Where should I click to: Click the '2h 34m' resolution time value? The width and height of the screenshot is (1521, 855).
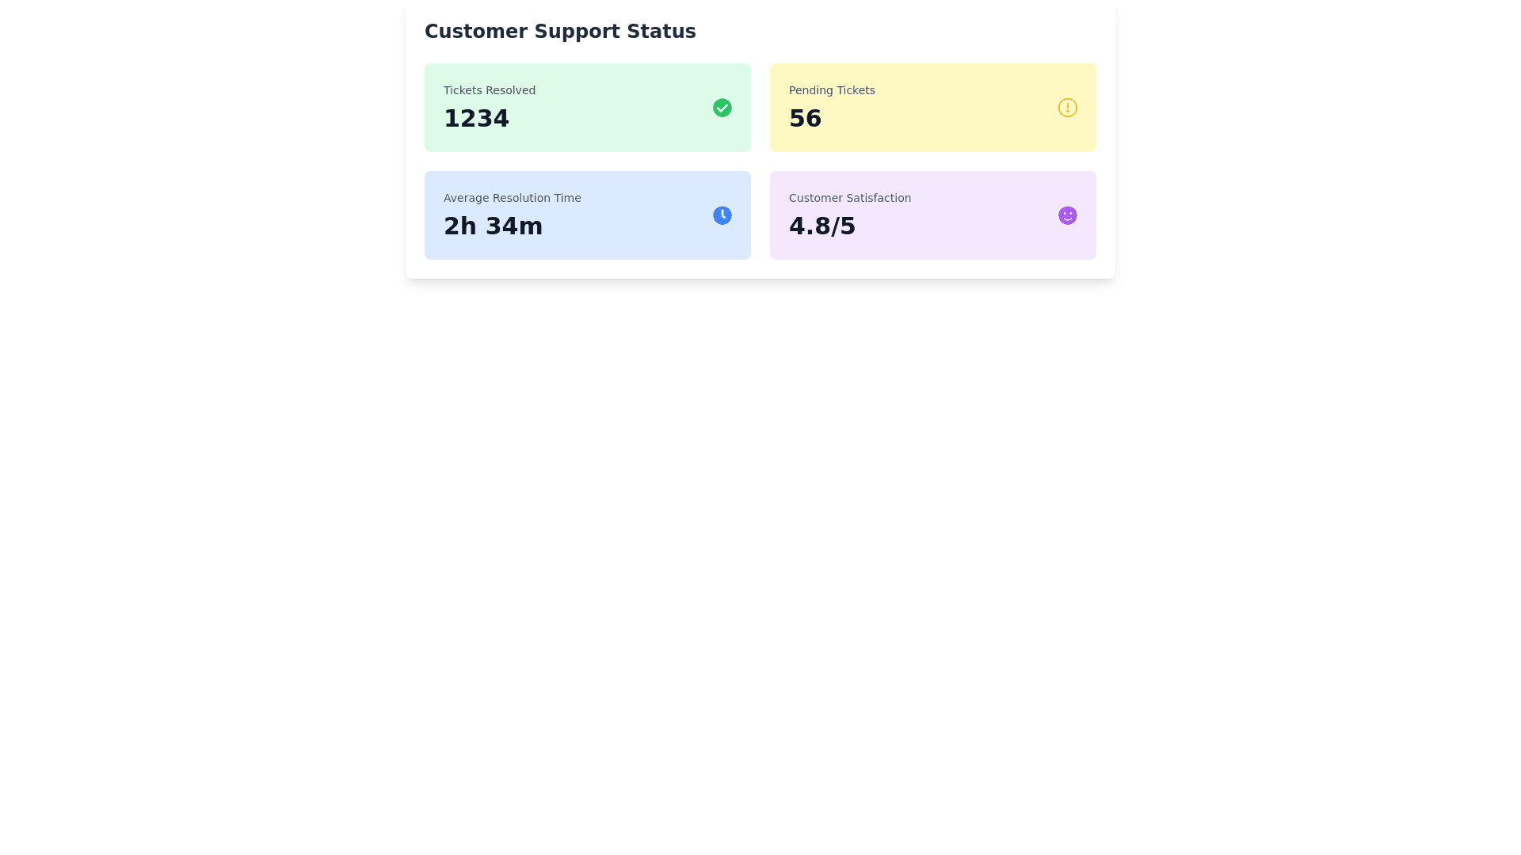(493, 226)
